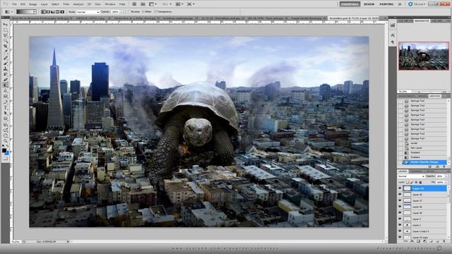Image resolution: width=452 pixels, height=254 pixels.
Task: Select the Type tool in toolbox
Action: tap(6, 107)
